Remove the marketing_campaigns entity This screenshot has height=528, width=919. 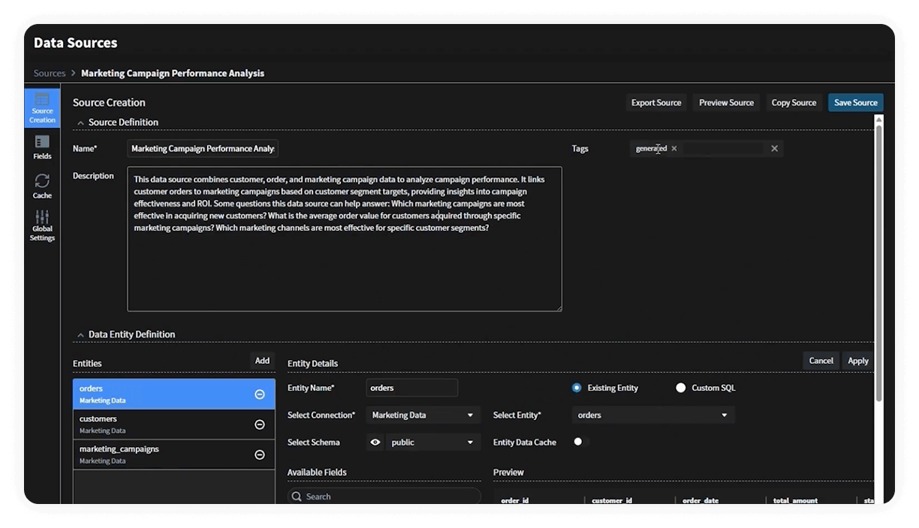260,454
